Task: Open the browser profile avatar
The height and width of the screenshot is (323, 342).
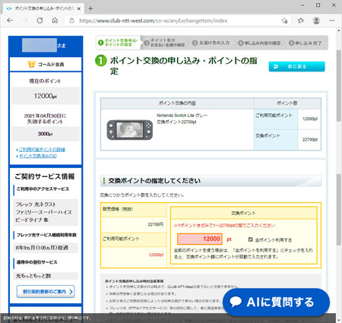Action: tap(316, 21)
